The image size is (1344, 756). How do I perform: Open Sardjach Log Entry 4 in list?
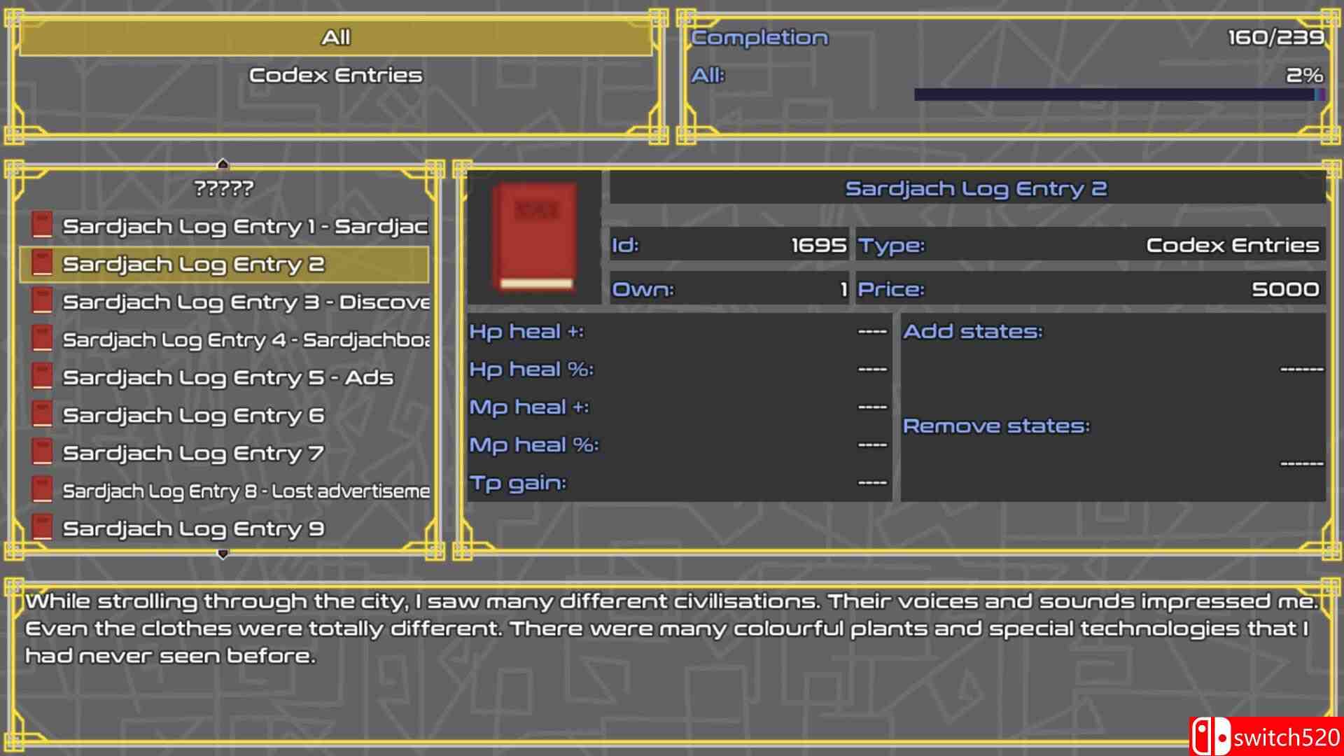(245, 340)
